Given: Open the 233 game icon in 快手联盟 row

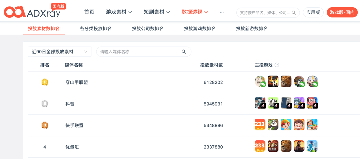Looking at the screenshot, I should [260, 124].
